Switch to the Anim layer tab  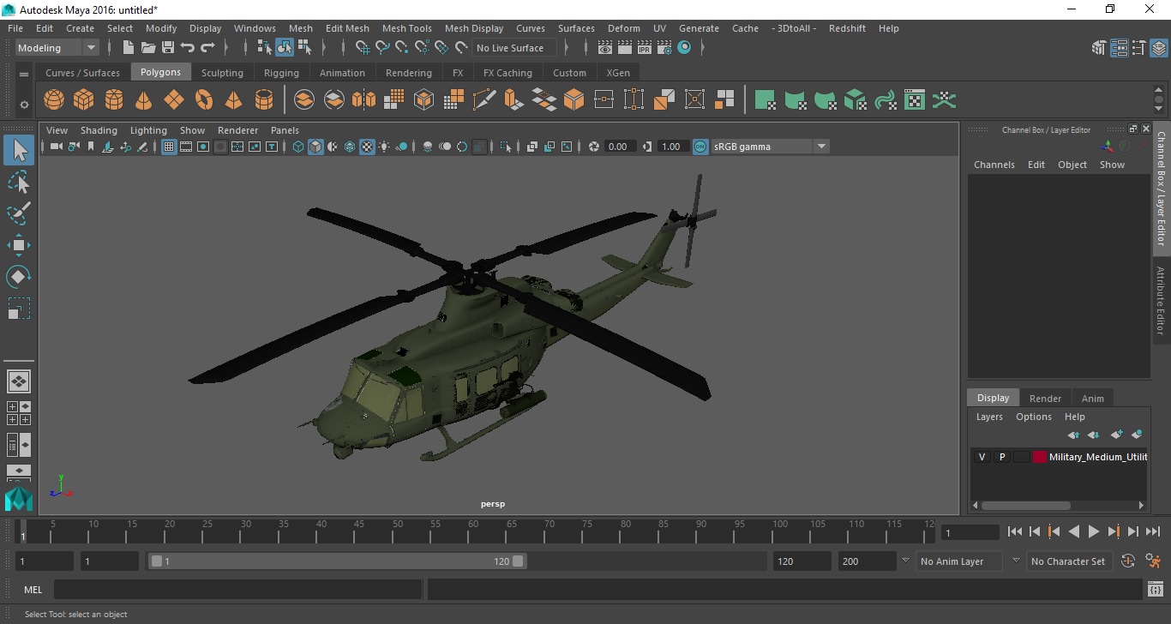(x=1092, y=398)
